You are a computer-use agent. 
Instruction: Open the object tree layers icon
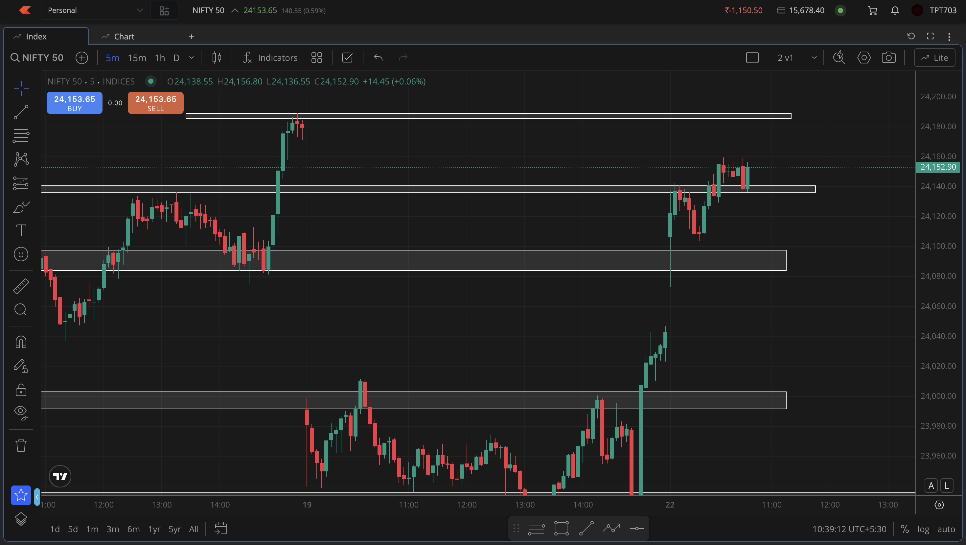(21, 519)
